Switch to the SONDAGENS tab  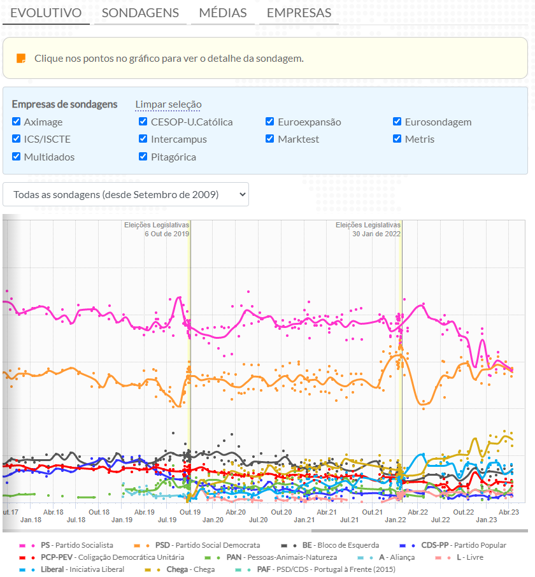click(140, 13)
